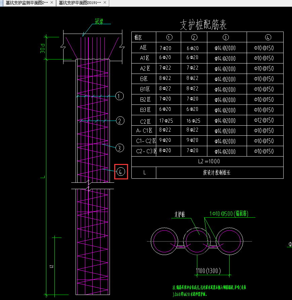Select the table header circle ④
Image resolution: width=292 pixels, height=300 pixels.
click(x=268, y=37)
